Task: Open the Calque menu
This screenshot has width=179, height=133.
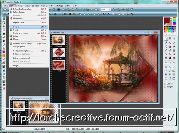Action: [x=27, y=6]
